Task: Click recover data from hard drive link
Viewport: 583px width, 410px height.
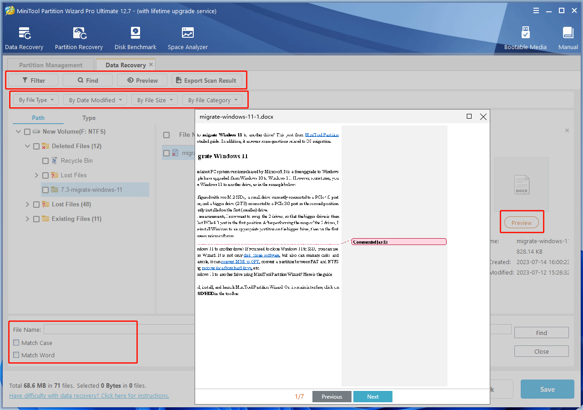Action: point(226,268)
